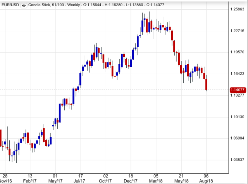Click the 1.16423 price axis label
The image size is (248, 184).
pyautogui.click(x=237, y=74)
